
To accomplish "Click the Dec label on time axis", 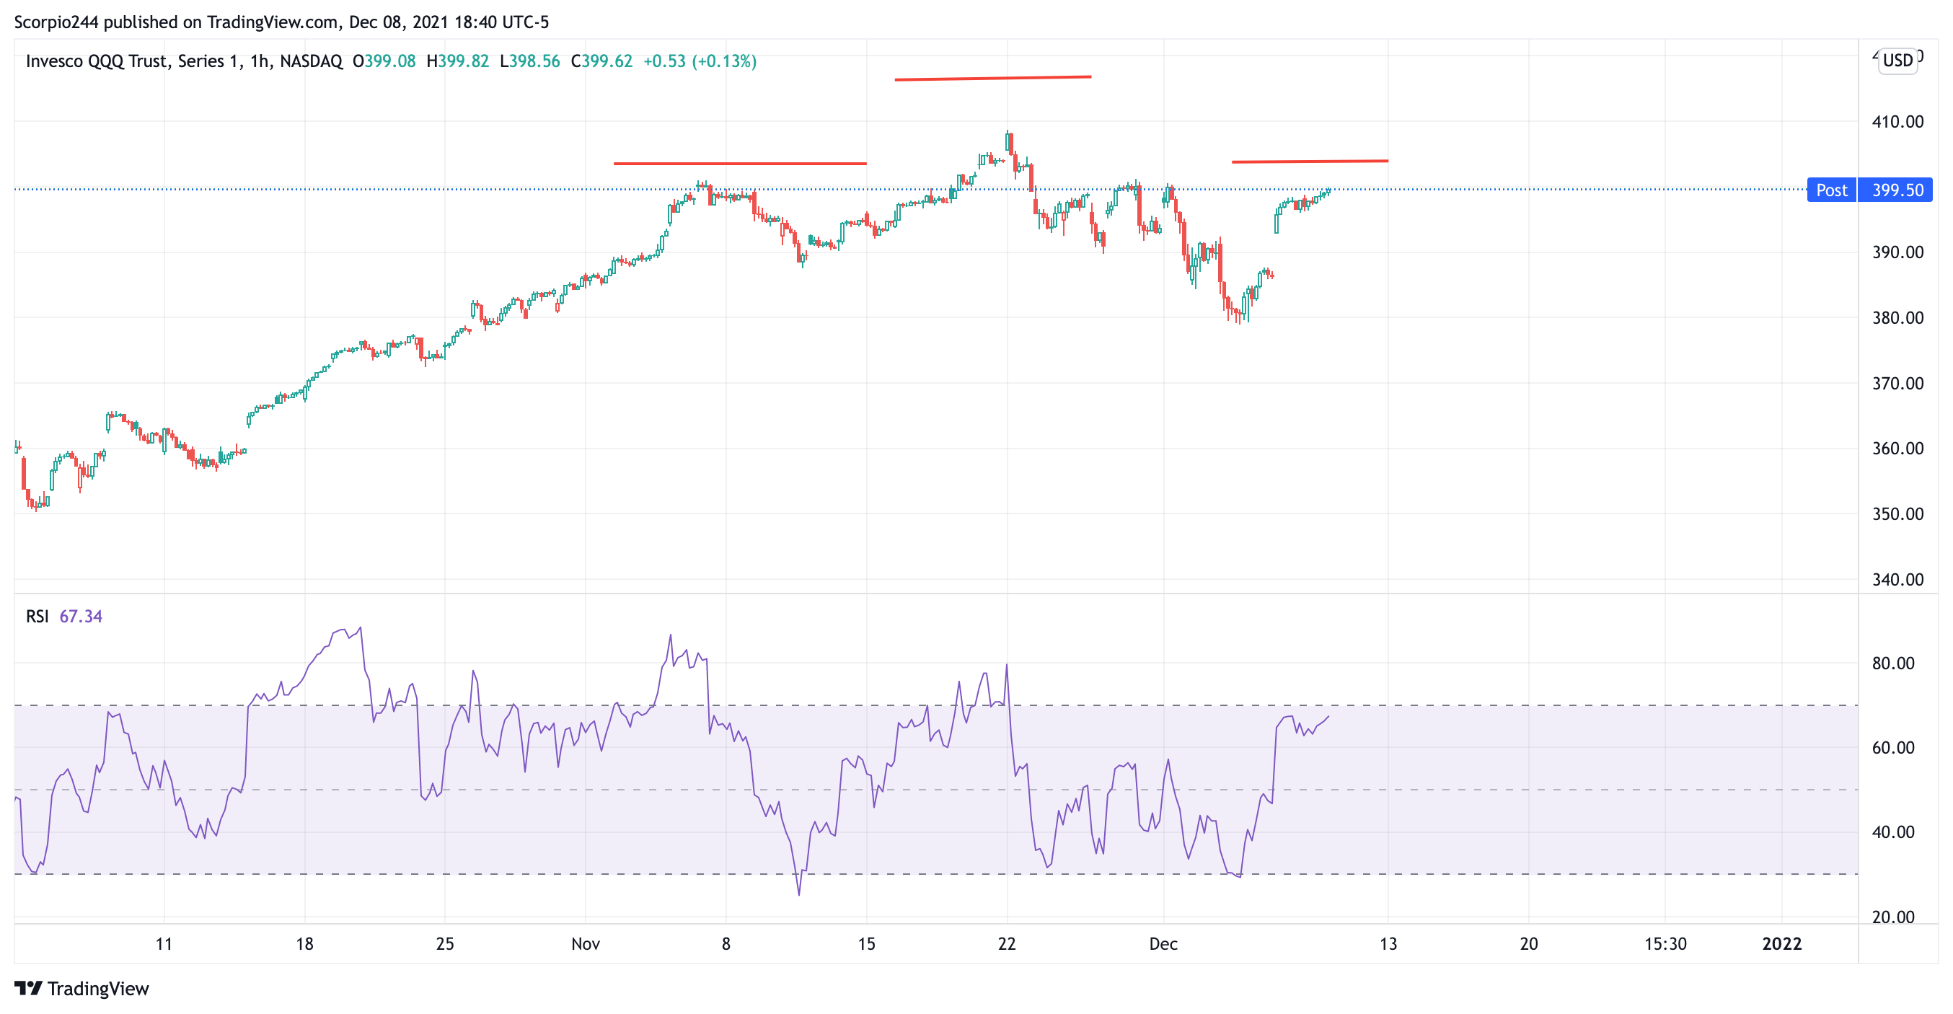I will tap(1163, 944).
